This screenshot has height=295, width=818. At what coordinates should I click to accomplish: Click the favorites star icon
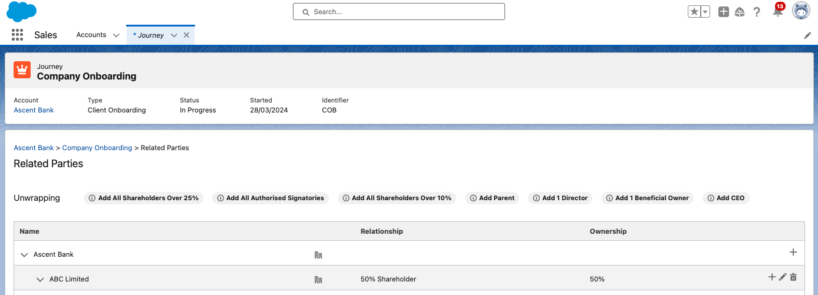pos(694,12)
